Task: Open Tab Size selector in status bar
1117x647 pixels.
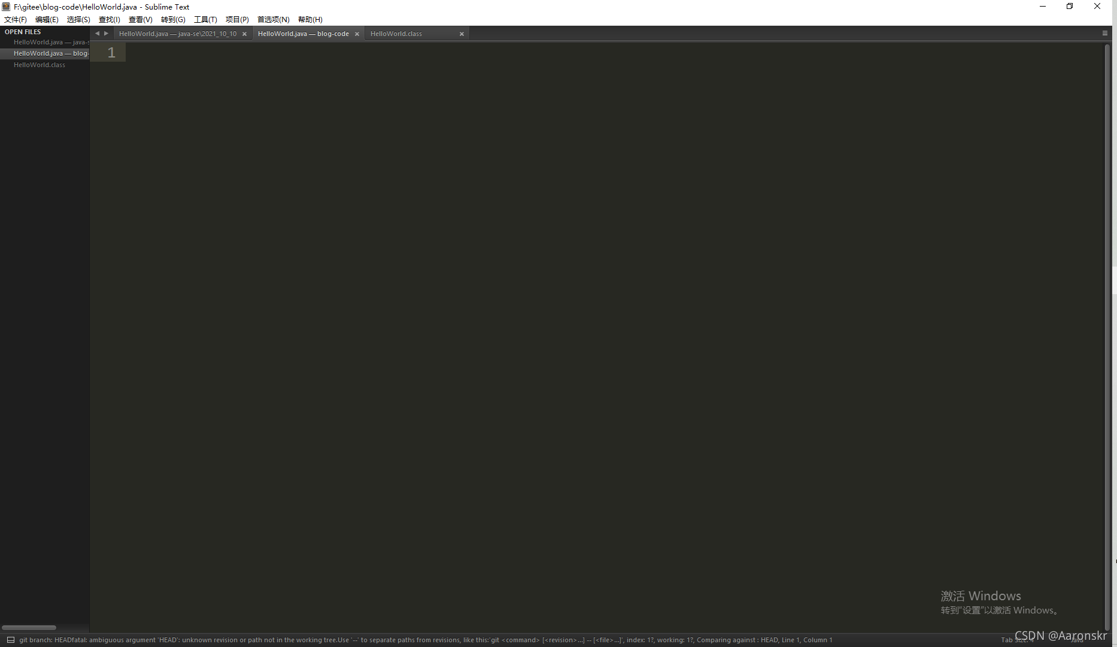Action: point(1017,640)
